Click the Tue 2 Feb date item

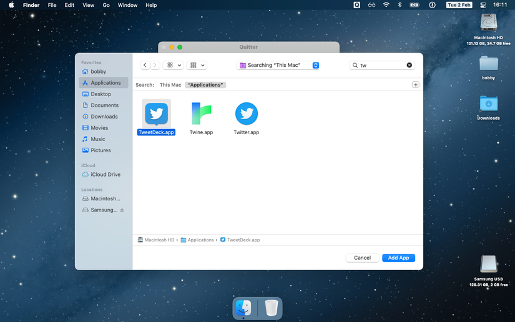[x=459, y=5]
